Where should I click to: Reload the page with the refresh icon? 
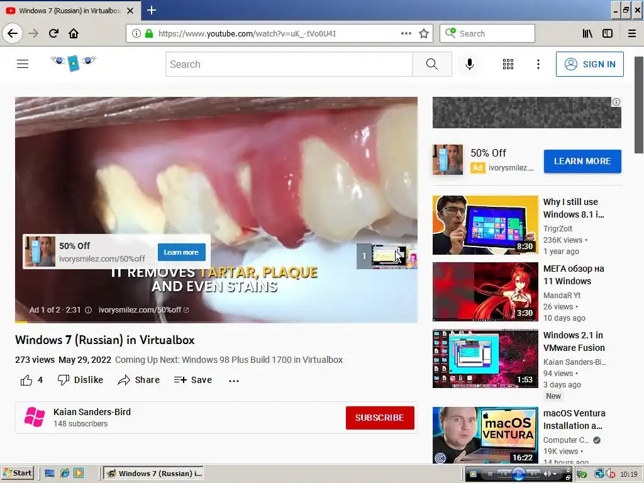pos(53,33)
